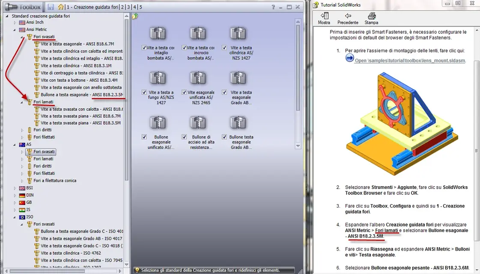
Task: Collapse the AS standard node
Action: [x=15, y=145]
